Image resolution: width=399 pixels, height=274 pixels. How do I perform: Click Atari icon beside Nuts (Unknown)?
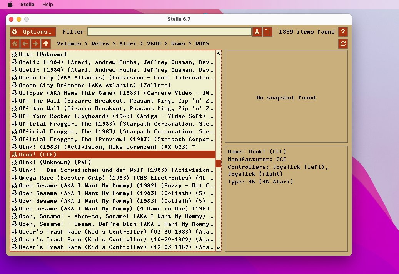point(15,54)
